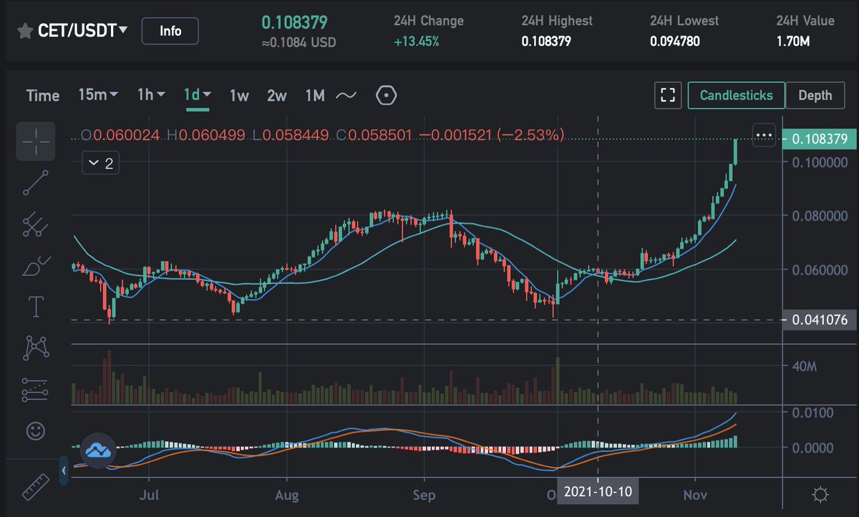The height and width of the screenshot is (517, 859).
Task: Click the ≈0.1084 USD price text
Action: pyautogui.click(x=299, y=42)
